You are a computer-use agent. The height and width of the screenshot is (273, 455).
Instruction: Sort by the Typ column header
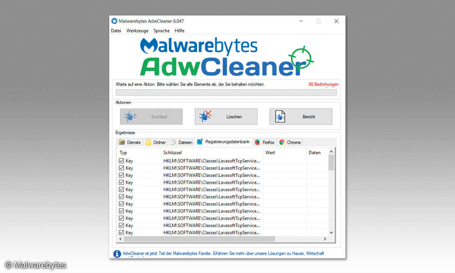(x=139, y=152)
